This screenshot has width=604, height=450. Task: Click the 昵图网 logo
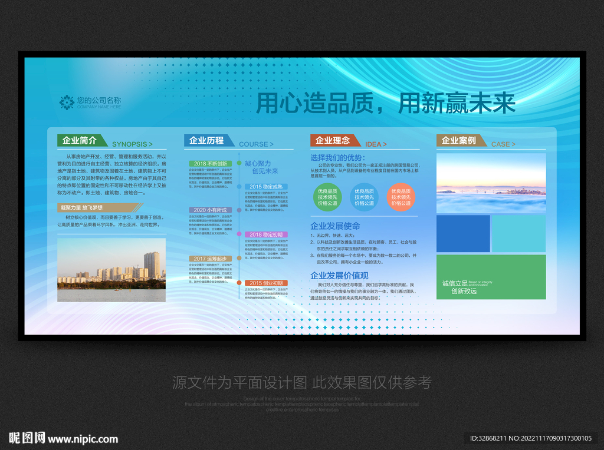point(27,438)
